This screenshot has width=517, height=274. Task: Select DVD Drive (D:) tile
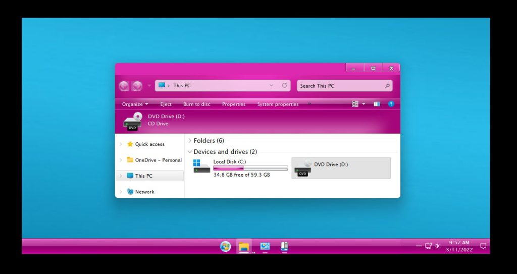click(341, 168)
